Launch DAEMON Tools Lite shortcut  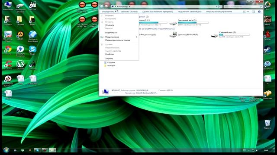[x=20, y=51]
